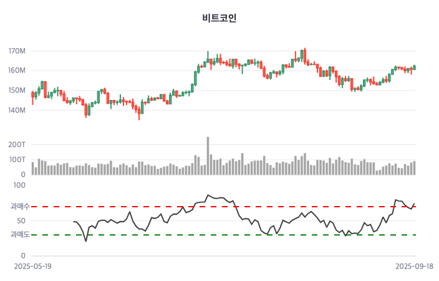Click the end date 2025-09-18

414,265
